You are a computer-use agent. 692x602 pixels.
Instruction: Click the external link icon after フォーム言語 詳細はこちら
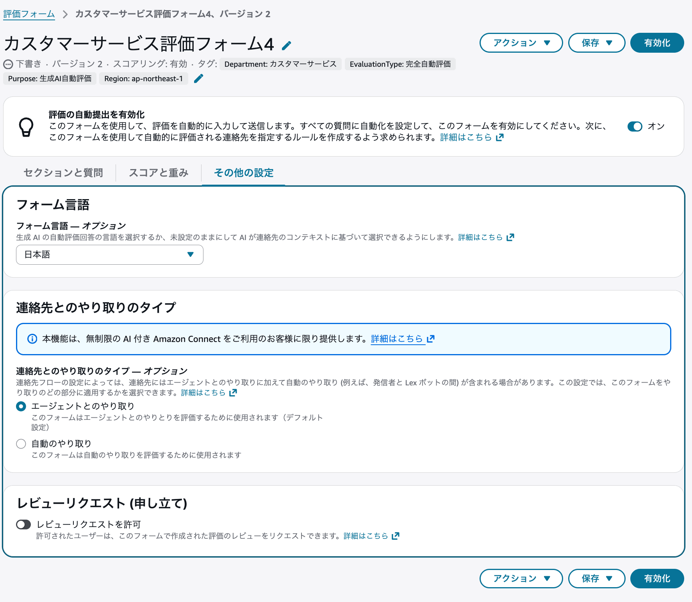[x=510, y=237]
